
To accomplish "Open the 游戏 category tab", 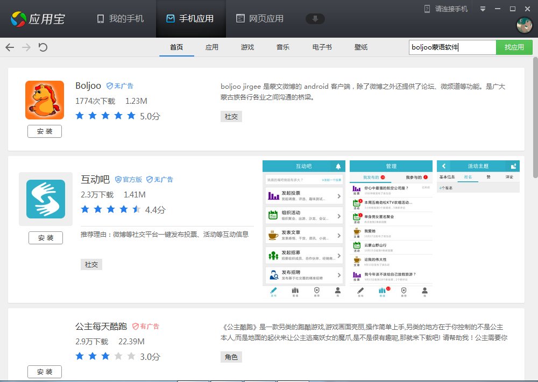I will point(247,47).
